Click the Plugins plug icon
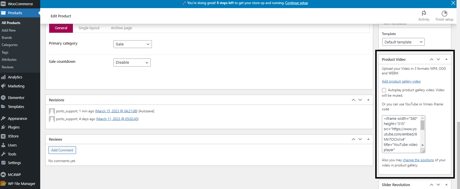460x189 pixels. pyautogui.click(x=3, y=127)
